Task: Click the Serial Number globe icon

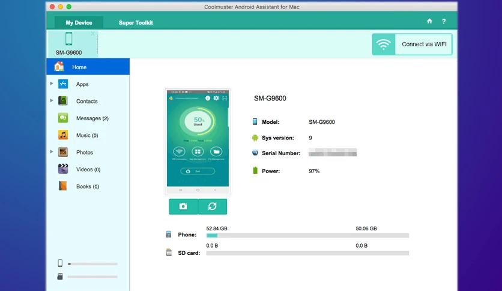Action: pyautogui.click(x=255, y=153)
